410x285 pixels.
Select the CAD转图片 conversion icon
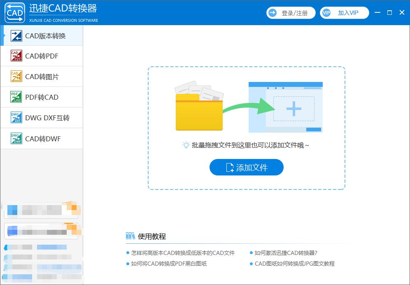[x=16, y=76]
